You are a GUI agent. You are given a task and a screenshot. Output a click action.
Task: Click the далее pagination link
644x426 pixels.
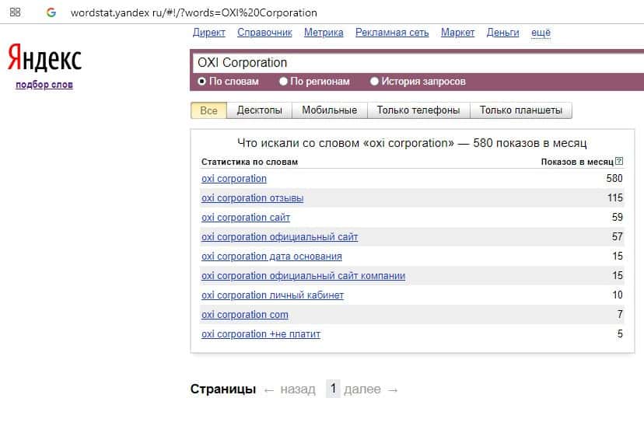[x=362, y=389]
